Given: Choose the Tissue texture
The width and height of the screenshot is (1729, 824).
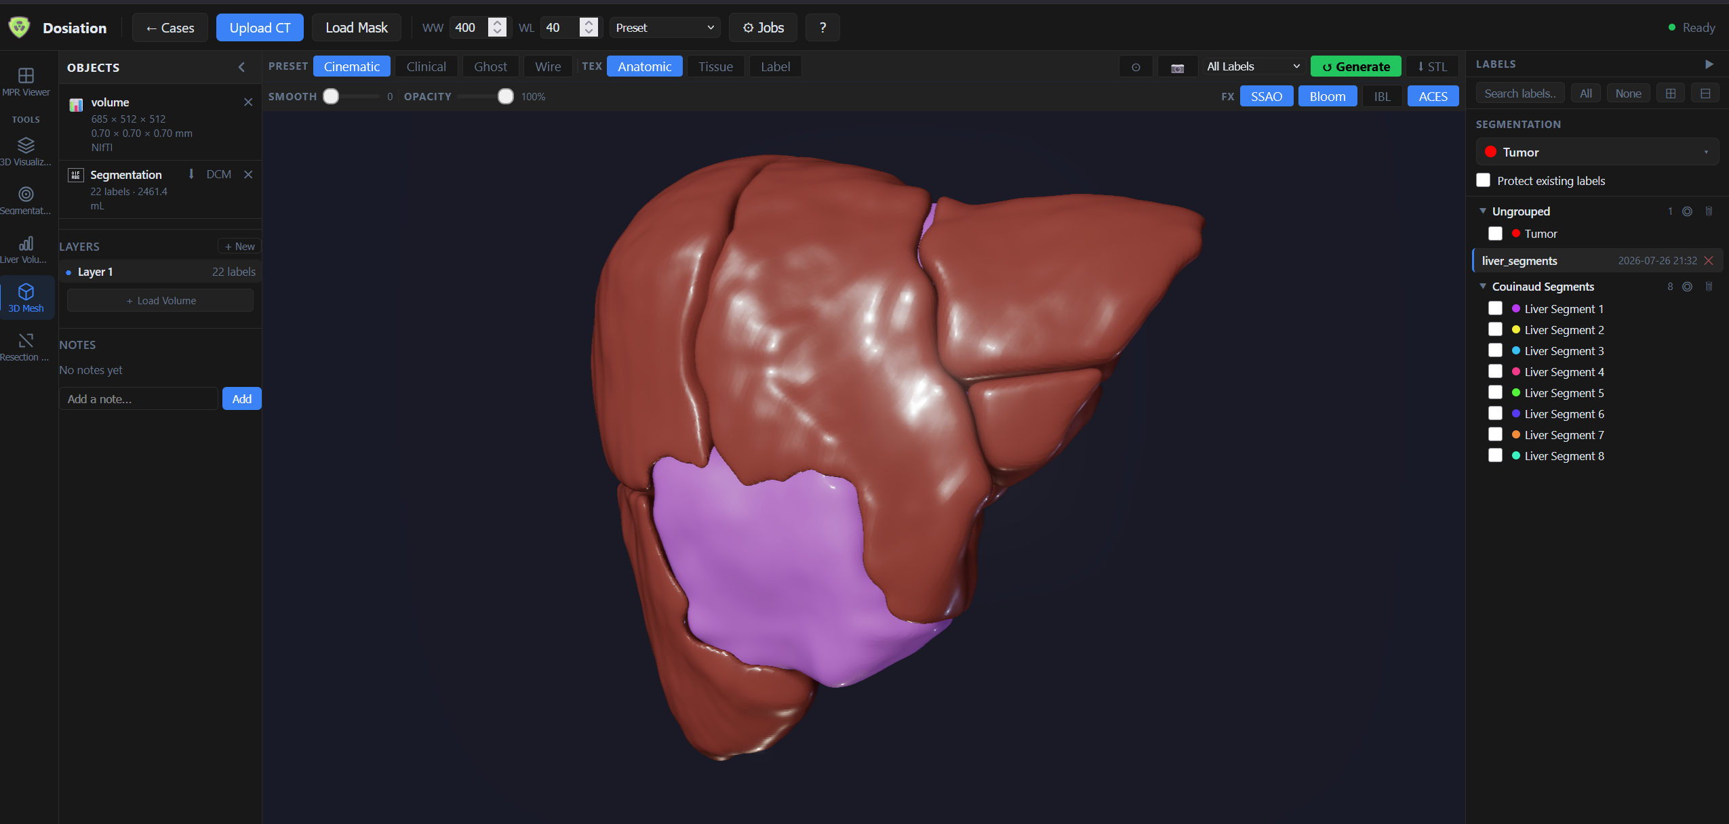Looking at the screenshot, I should (715, 66).
